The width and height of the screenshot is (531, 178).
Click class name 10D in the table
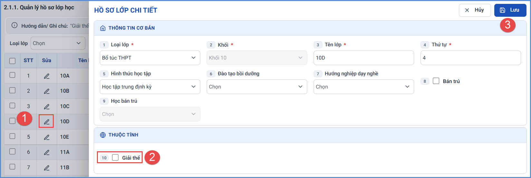65,121
